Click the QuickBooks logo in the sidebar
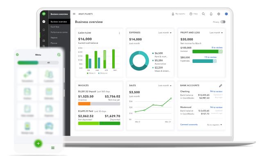 pos(44,13)
